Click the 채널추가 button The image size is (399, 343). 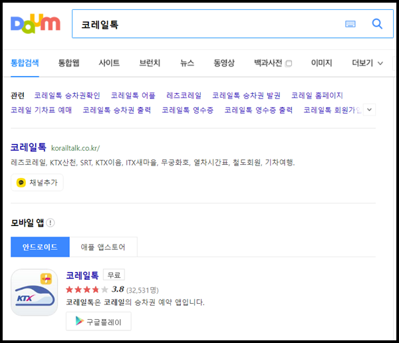point(37,182)
